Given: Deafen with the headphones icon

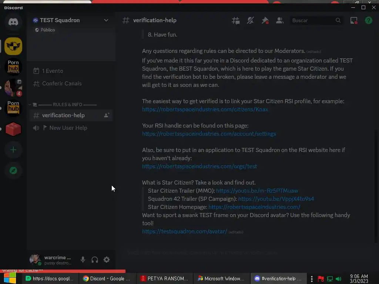Looking at the screenshot, I should 95,260.
